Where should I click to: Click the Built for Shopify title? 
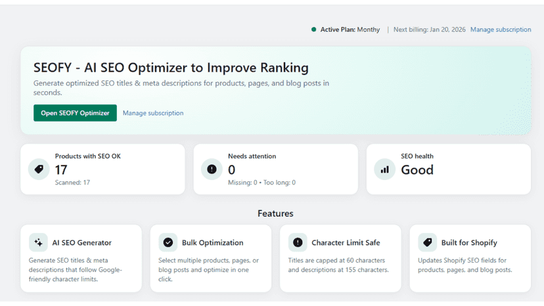(469, 242)
